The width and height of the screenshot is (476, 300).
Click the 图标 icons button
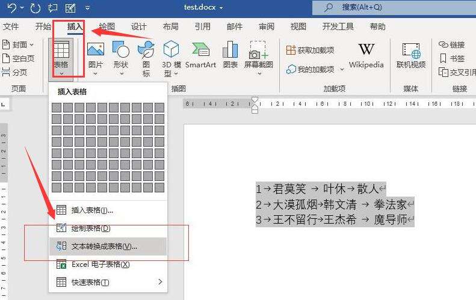tap(146, 59)
